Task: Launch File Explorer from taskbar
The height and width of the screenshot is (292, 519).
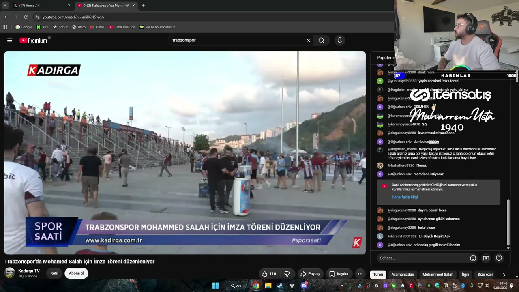Action: [x=268, y=286]
